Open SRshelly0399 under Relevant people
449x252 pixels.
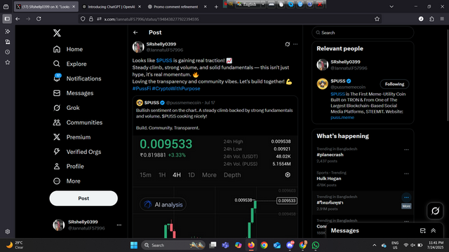345,62
